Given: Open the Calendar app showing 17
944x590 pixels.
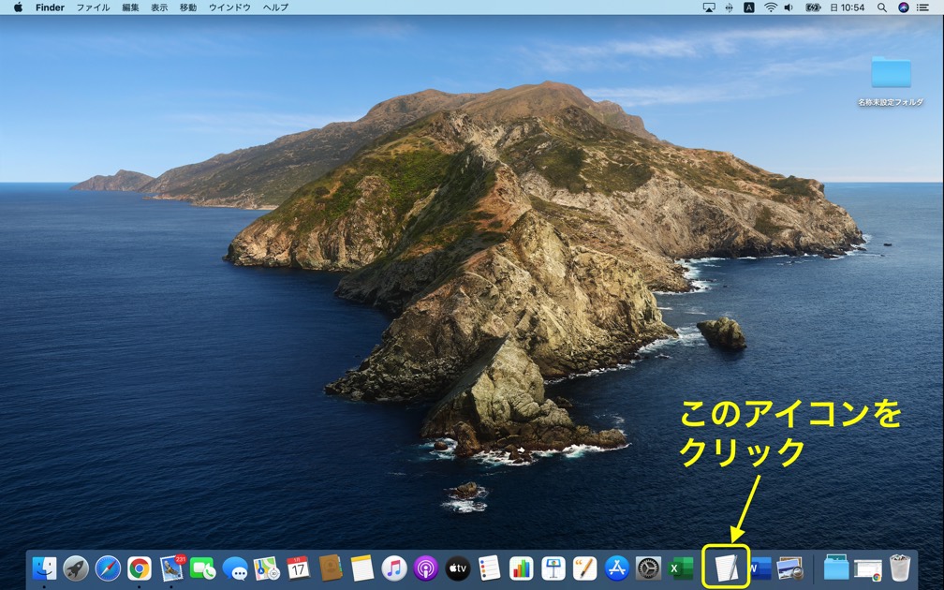Looking at the screenshot, I should (298, 568).
